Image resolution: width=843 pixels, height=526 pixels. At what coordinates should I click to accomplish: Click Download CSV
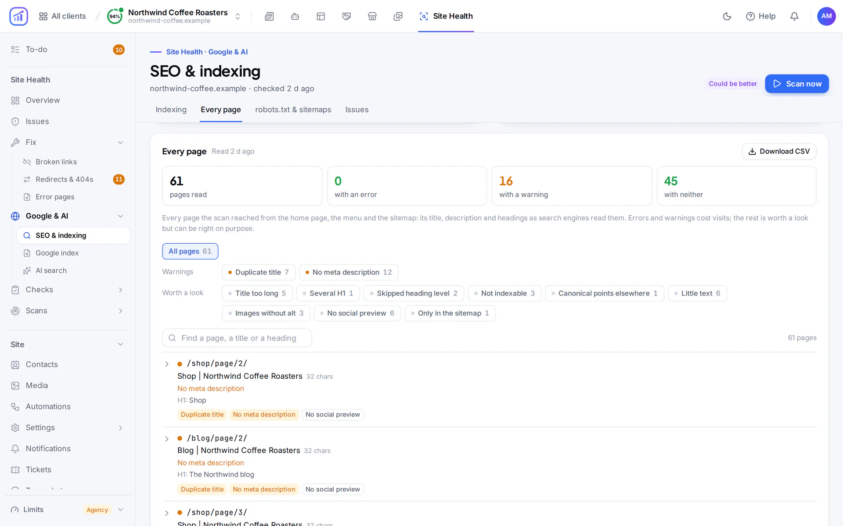(779, 151)
